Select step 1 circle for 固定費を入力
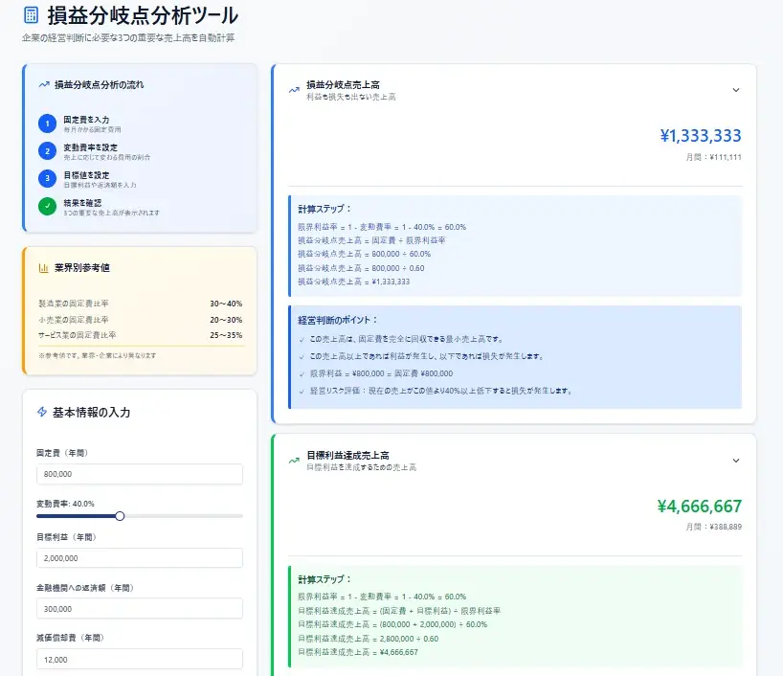The width and height of the screenshot is (783, 676). 49,124
